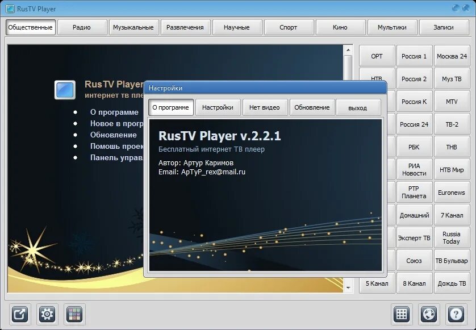Play the 5 Канал channel
This screenshot has height=330, width=476.
point(377,283)
